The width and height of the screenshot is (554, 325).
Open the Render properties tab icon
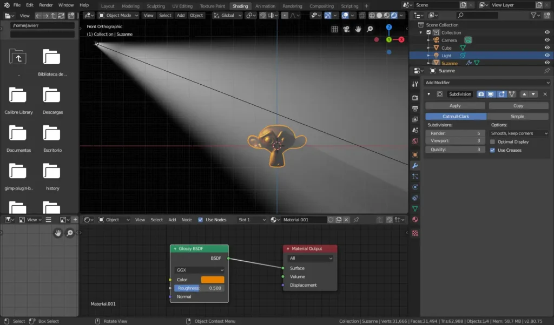click(x=415, y=98)
